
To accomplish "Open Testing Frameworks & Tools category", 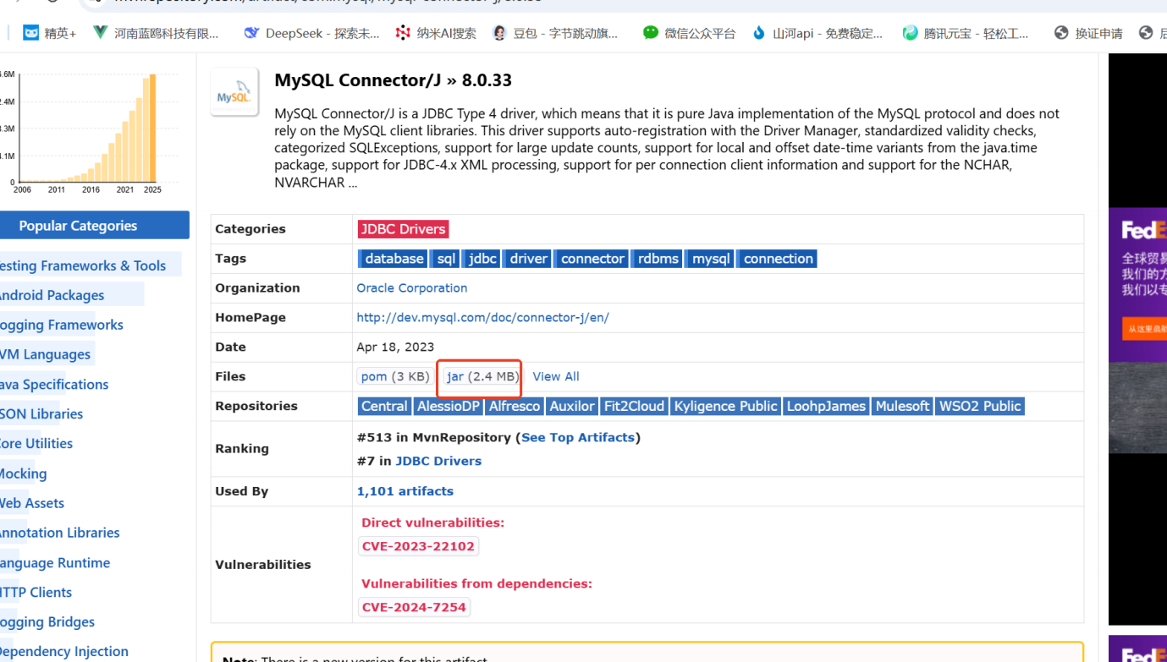I will (82, 265).
